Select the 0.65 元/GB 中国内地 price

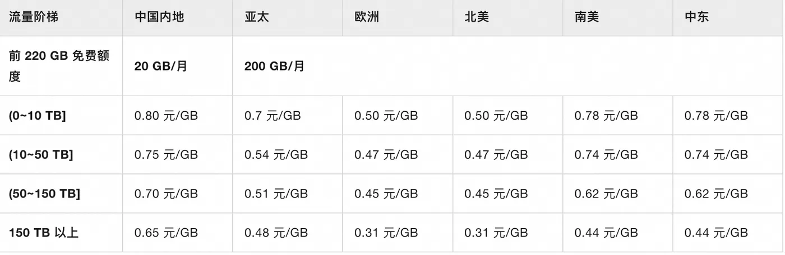tap(166, 233)
